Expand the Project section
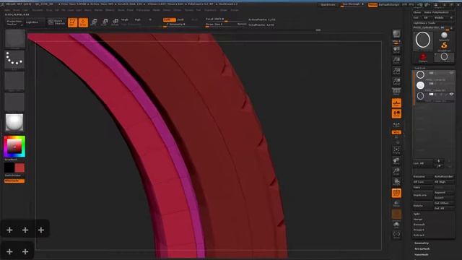462x260 pixels. coord(419,230)
